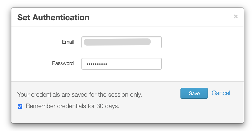Select the redacted email value

pyautogui.click(x=117, y=42)
